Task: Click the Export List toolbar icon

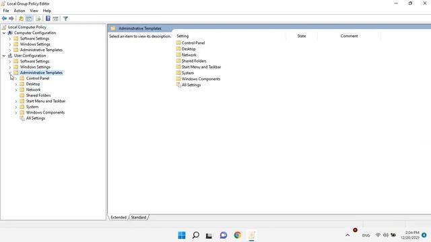Action: point(38,19)
